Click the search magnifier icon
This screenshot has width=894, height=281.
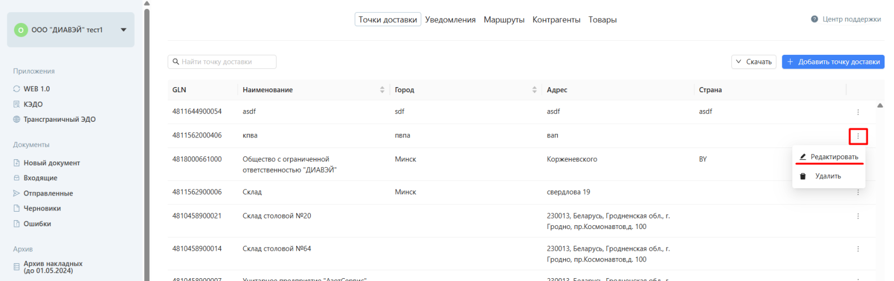(175, 62)
